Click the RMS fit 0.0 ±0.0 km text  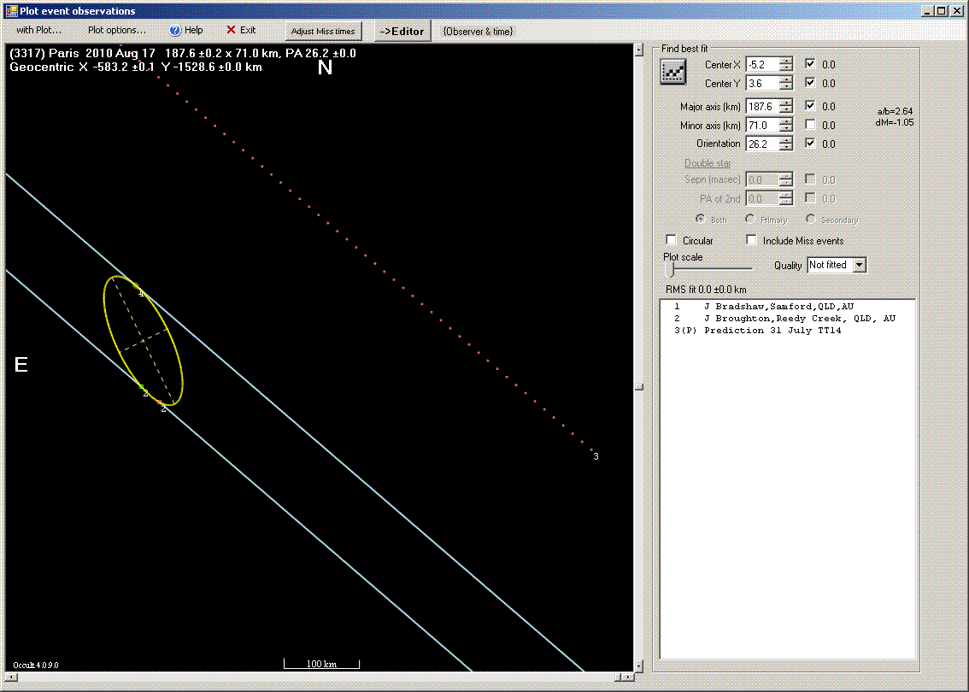[x=706, y=289]
